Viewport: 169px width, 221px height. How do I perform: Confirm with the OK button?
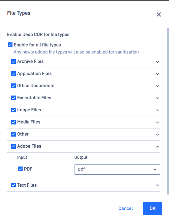152,209
